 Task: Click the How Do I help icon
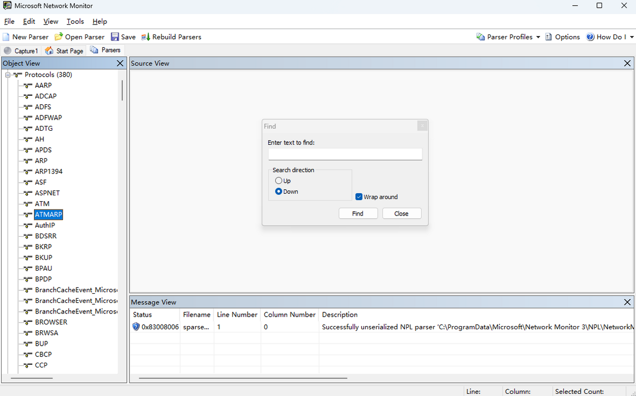point(590,37)
